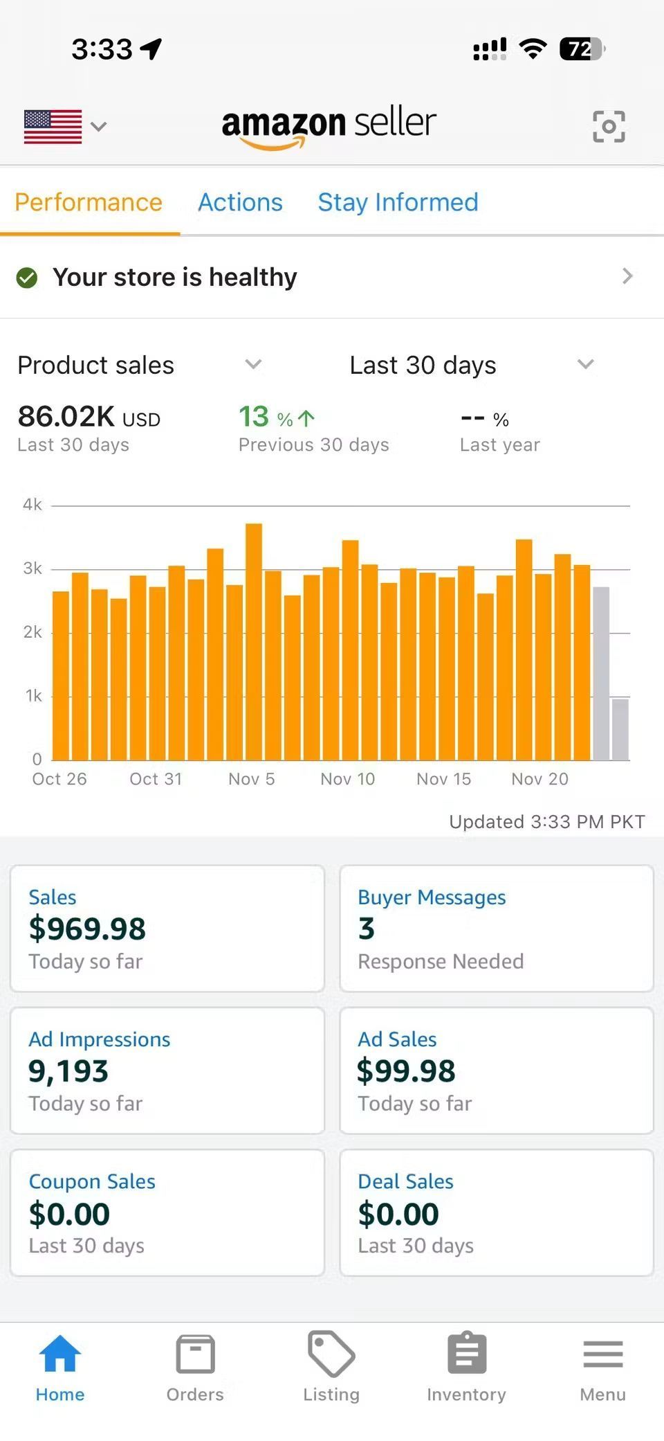Tap the barcode scan camera icon
This screenshot has width=664, height=1441.
609,127
